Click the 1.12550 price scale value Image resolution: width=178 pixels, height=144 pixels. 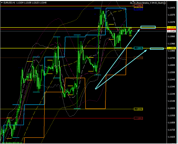[172, 72]
